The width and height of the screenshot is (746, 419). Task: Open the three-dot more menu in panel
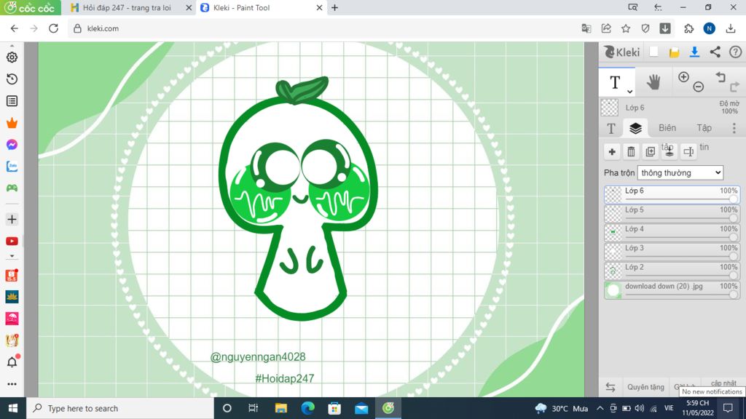(x=734, y=128)
